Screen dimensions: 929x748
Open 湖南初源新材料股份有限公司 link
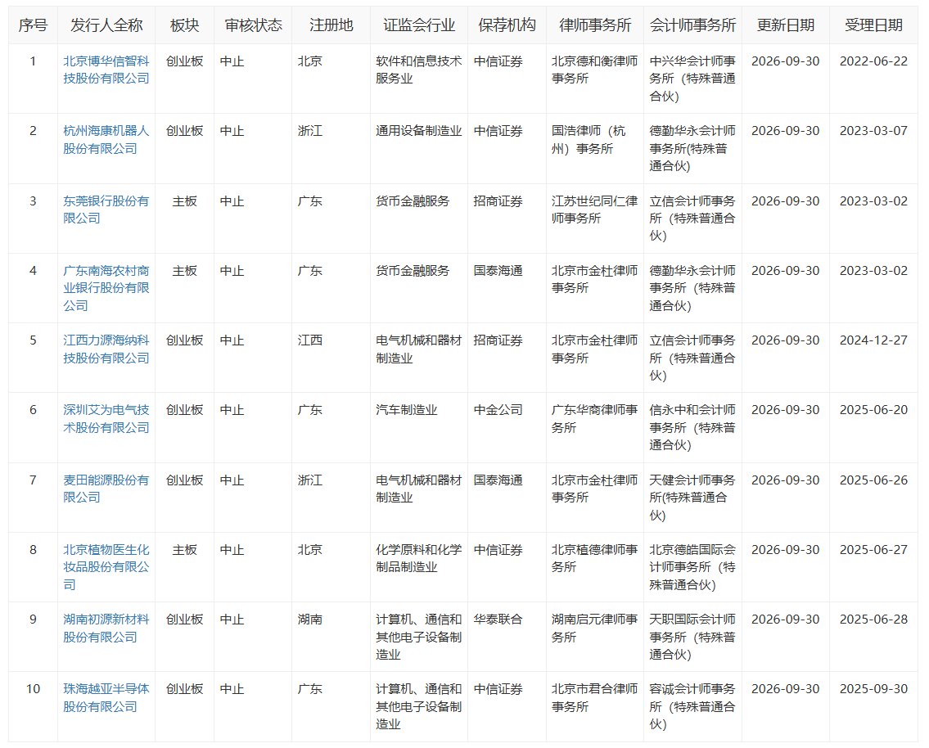pos(106,628)
